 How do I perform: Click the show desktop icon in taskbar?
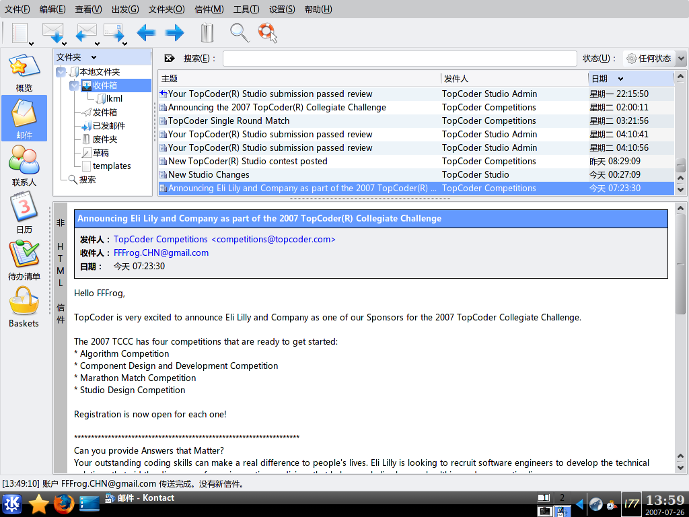89,504
